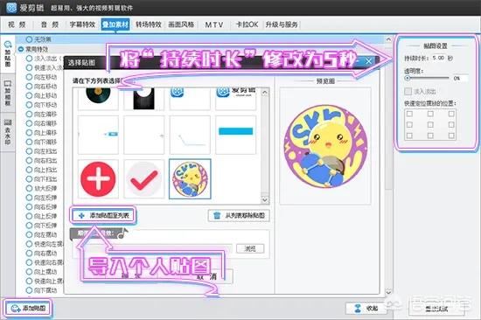Select the 向下摆动 effect radio button
Screen dimensions: 481x320
click(29, 290)
